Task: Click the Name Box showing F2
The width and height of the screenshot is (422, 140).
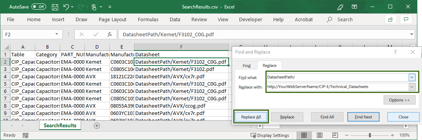Action: click(x=28, y=34)
